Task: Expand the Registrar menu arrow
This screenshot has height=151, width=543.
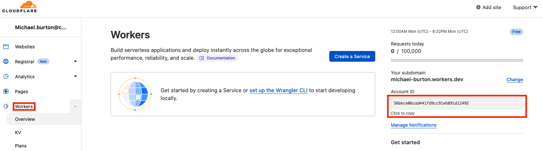Action: (x=75, y=61)
